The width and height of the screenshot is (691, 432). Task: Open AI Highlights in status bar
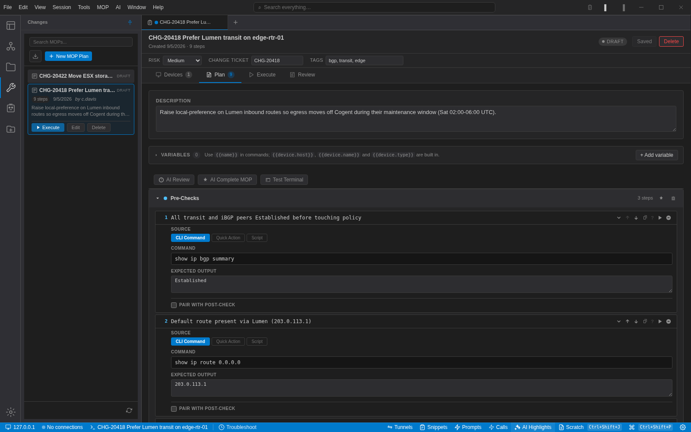[x=533, y=427]
